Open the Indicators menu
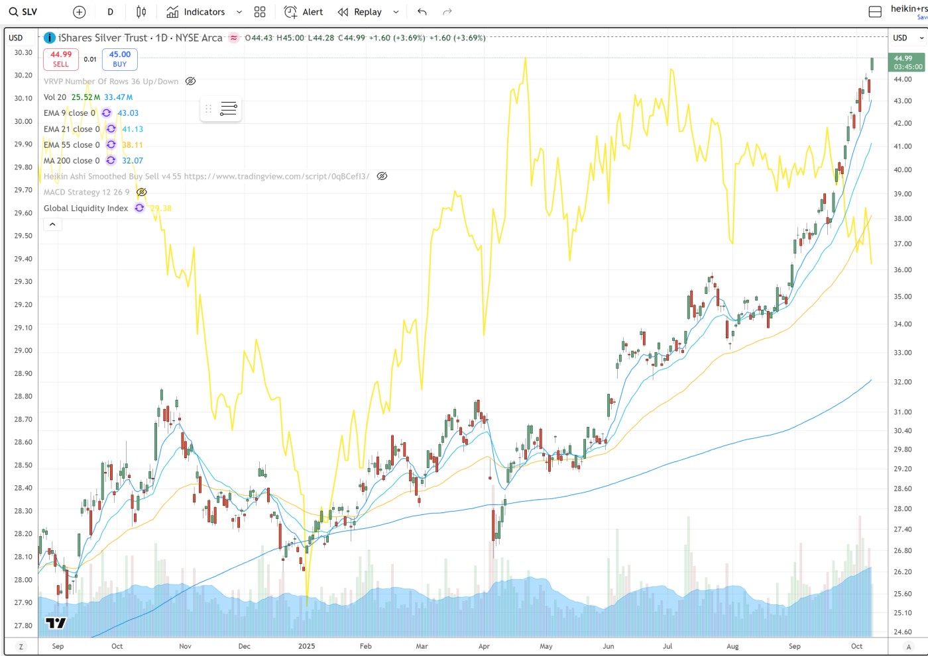Image resolution: width=928 pixels, height=656 pixels. (196, 12)
